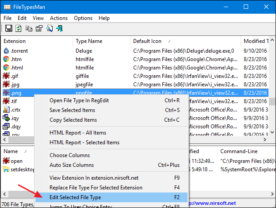Select the open action in lower pane
276x208 pixels.
(x=16, y=161)
